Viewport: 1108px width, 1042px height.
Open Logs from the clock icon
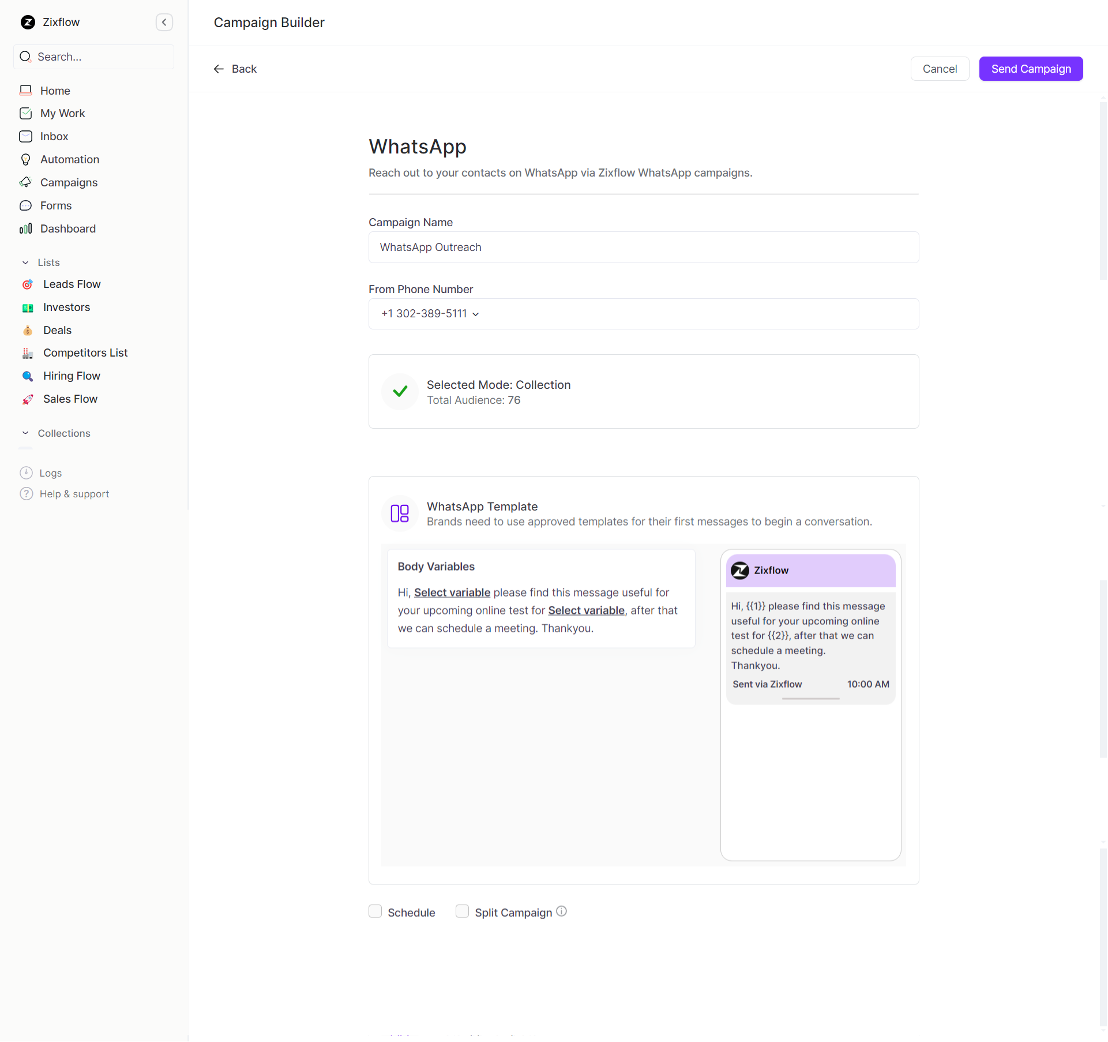click(x=27, y=473)
